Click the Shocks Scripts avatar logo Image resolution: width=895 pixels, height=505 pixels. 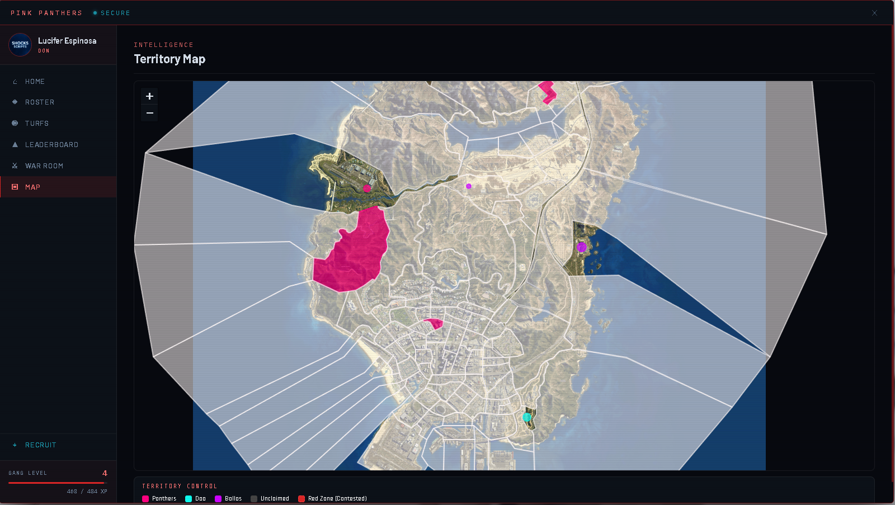tap(20, 44)
